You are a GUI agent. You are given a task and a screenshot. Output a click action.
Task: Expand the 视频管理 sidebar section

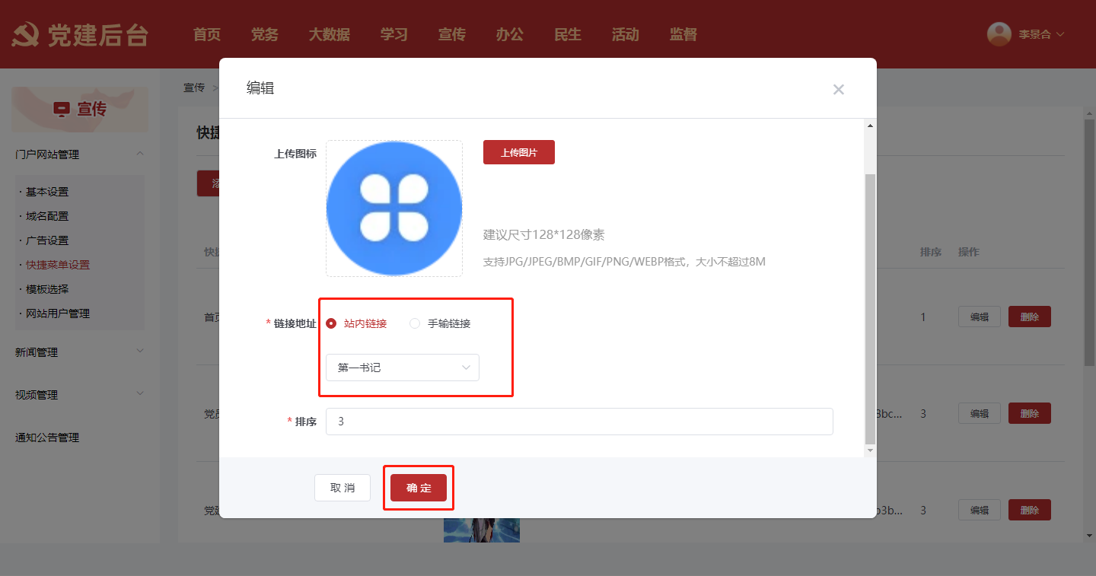click(x=139, y=393)
